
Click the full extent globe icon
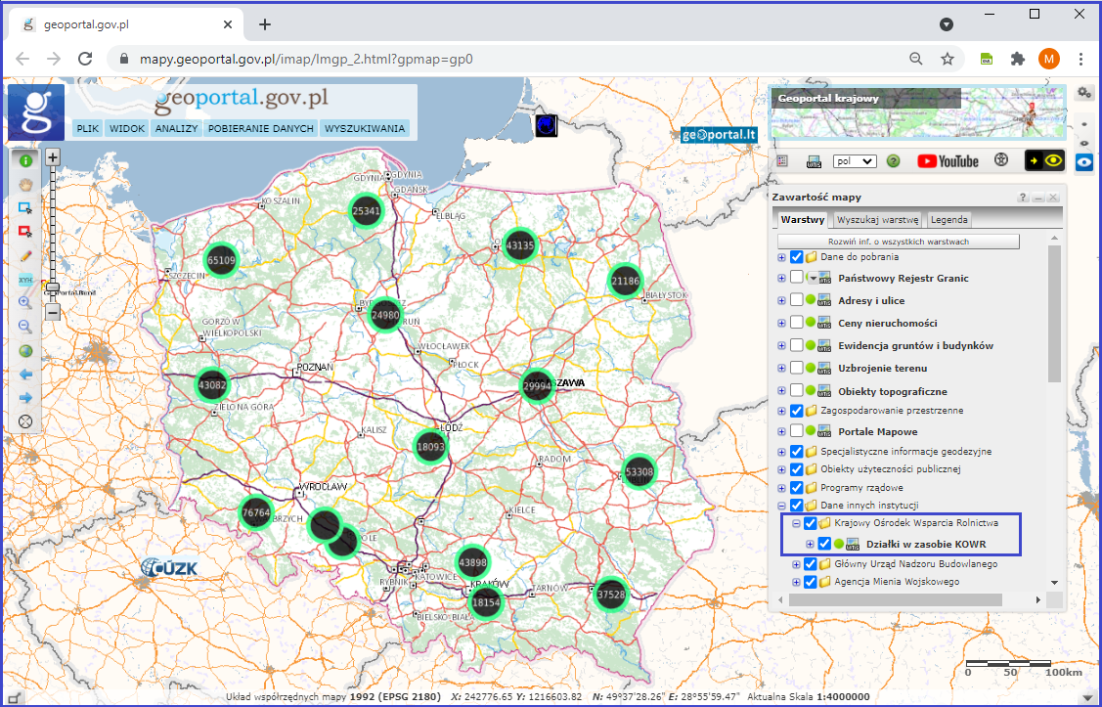25,351
